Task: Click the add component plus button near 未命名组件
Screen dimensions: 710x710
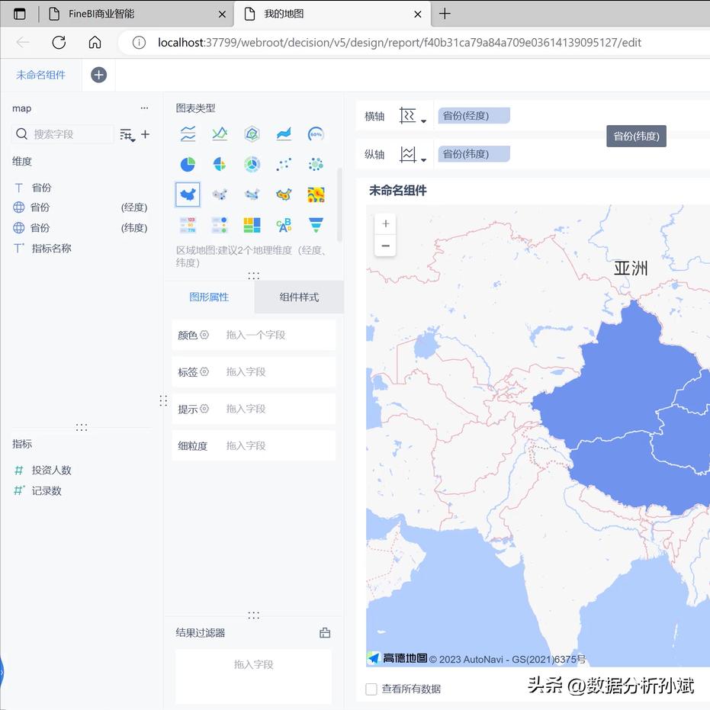Action: (98, 75)
